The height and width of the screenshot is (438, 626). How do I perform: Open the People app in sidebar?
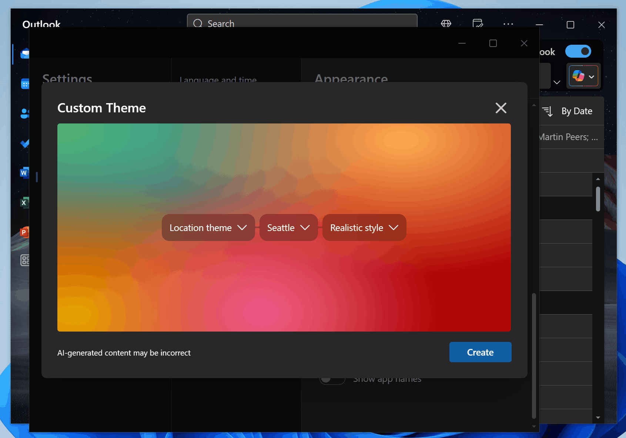click(x=25, y=113)
